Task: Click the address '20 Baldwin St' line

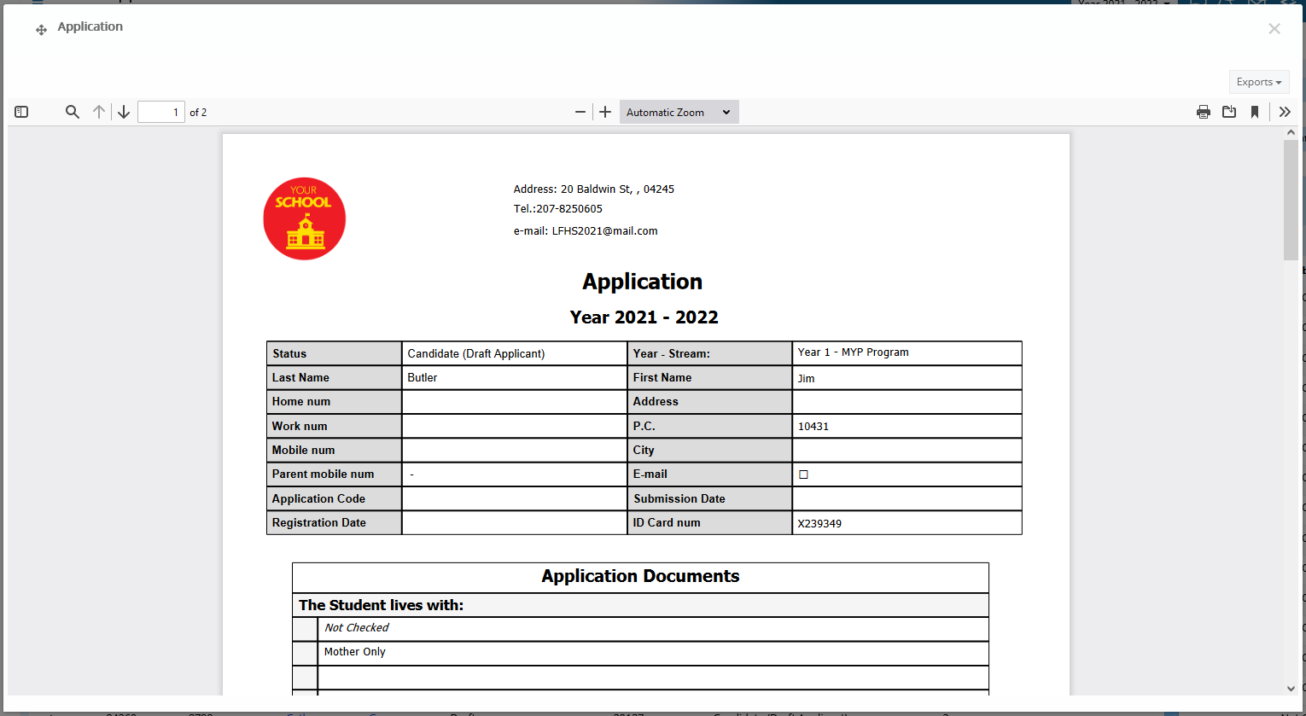Action: click(594, 189)
